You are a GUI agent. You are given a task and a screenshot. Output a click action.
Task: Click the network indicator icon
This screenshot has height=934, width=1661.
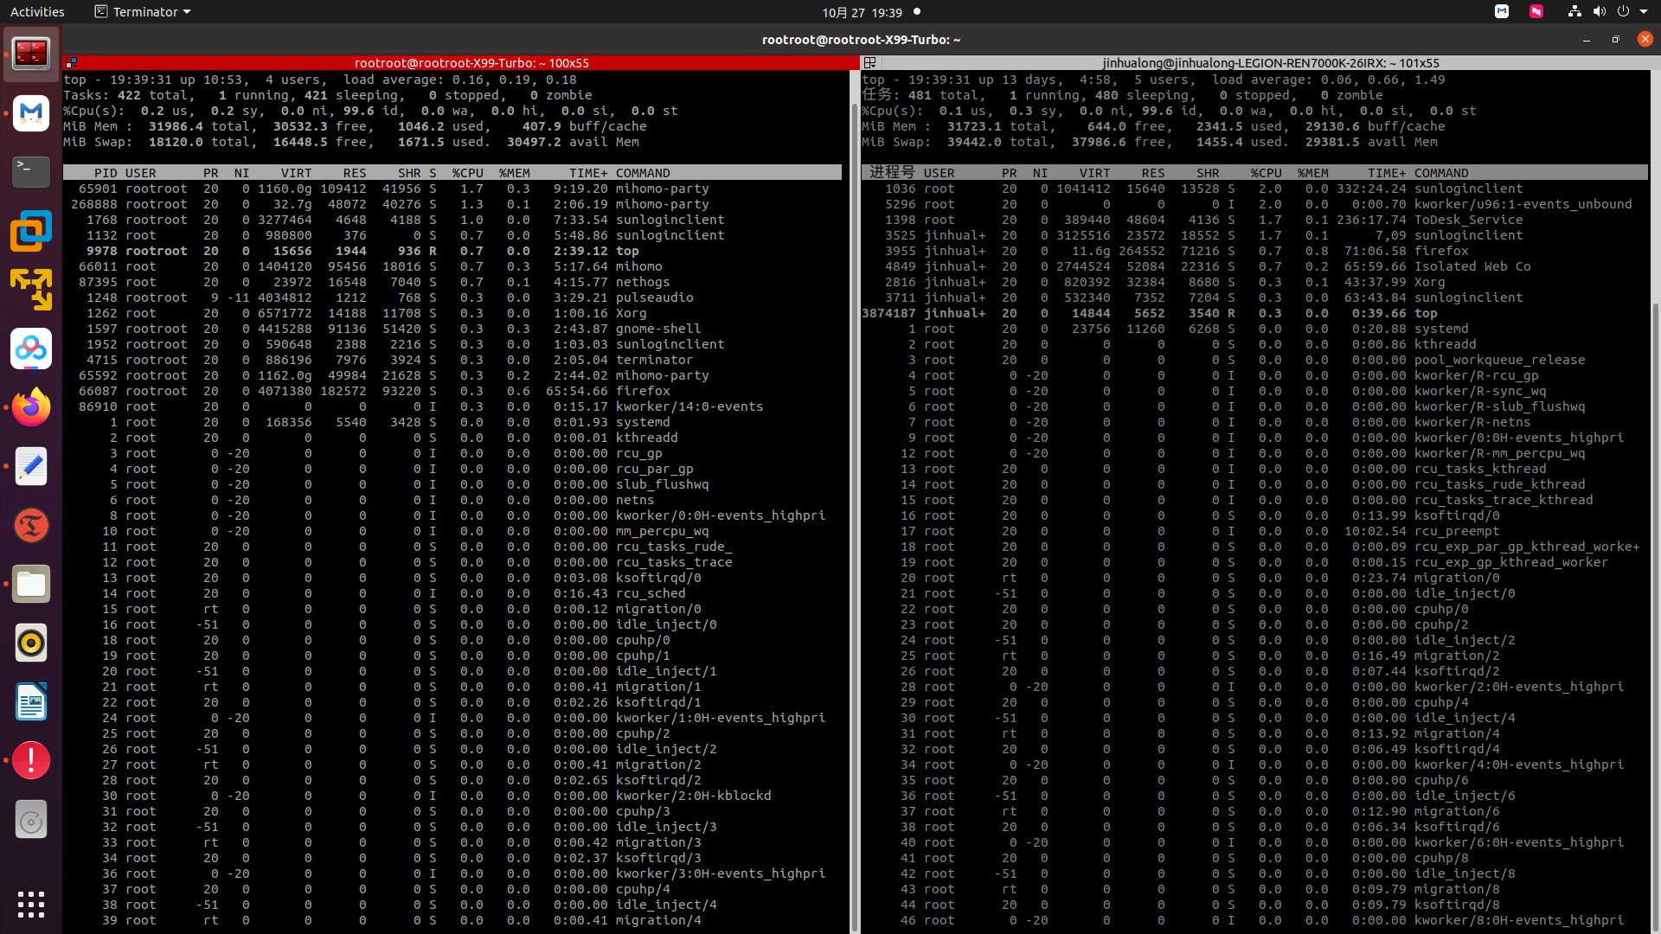click(1574, 12)
